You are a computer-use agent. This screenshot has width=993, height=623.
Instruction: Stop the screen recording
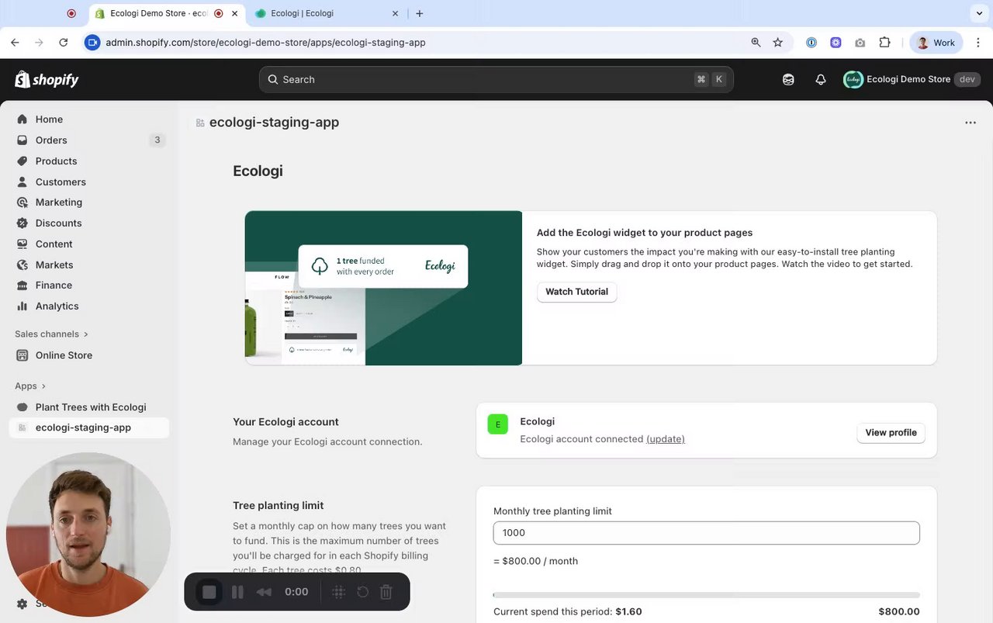pos(209,592)
